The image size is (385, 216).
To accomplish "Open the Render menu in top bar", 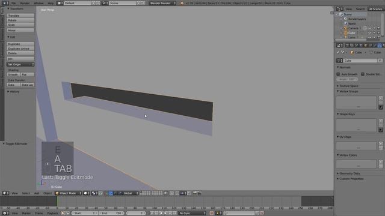I will click(25, 3).
